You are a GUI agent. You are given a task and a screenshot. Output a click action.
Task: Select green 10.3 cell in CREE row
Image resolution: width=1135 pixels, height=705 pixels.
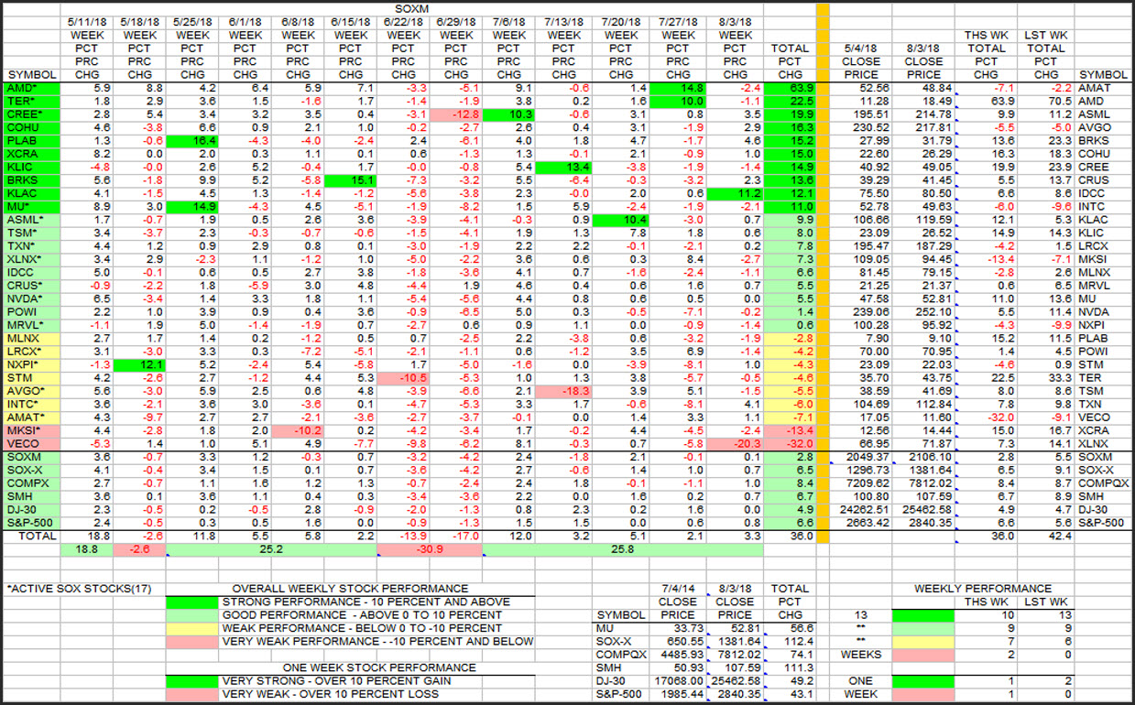click(x=509, y=114)
